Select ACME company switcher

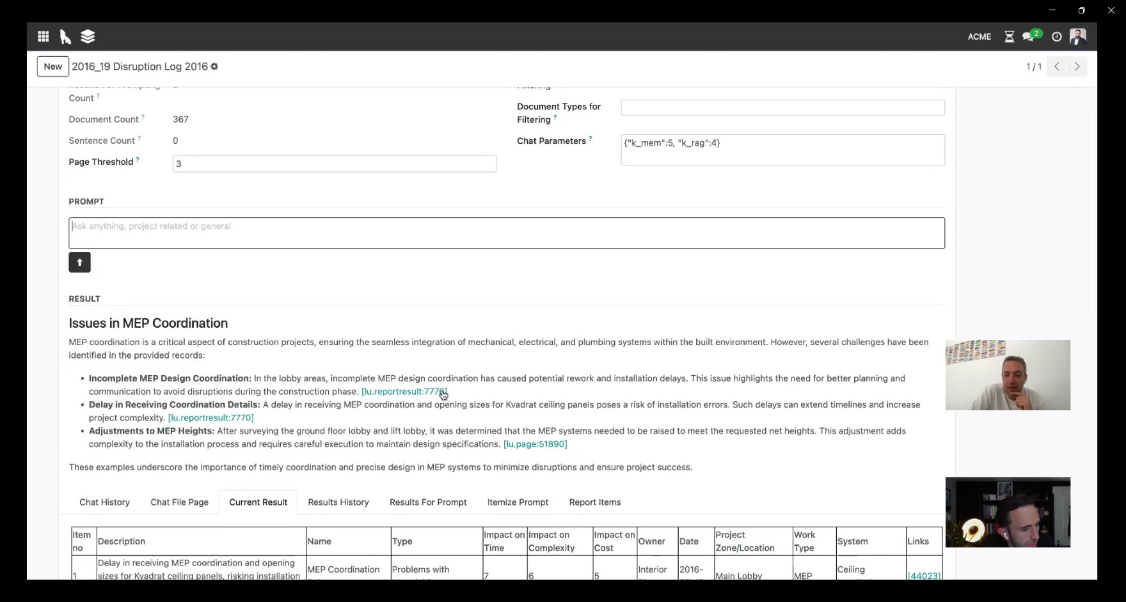979,36
